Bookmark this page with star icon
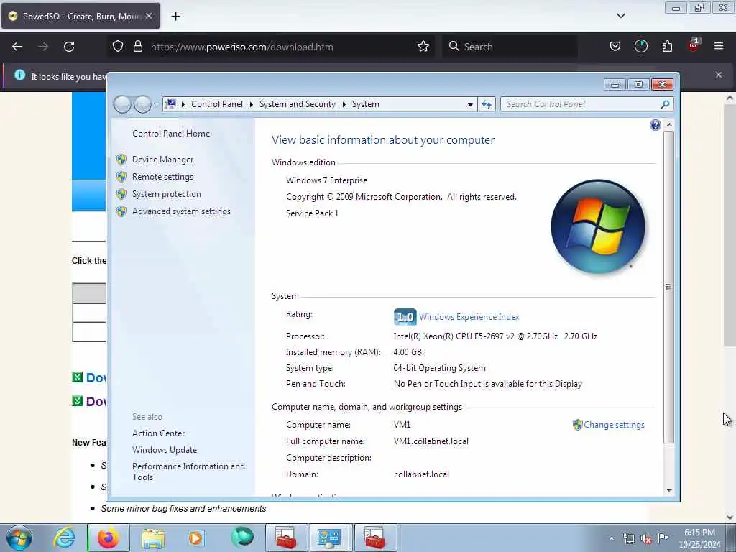The image size is (736, 552). 423,47
